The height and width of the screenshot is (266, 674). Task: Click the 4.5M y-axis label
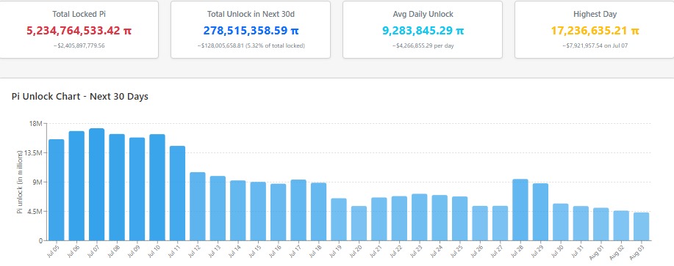(35, 211)
